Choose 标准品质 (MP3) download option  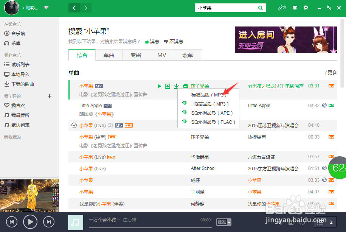(x=209, y=95)
